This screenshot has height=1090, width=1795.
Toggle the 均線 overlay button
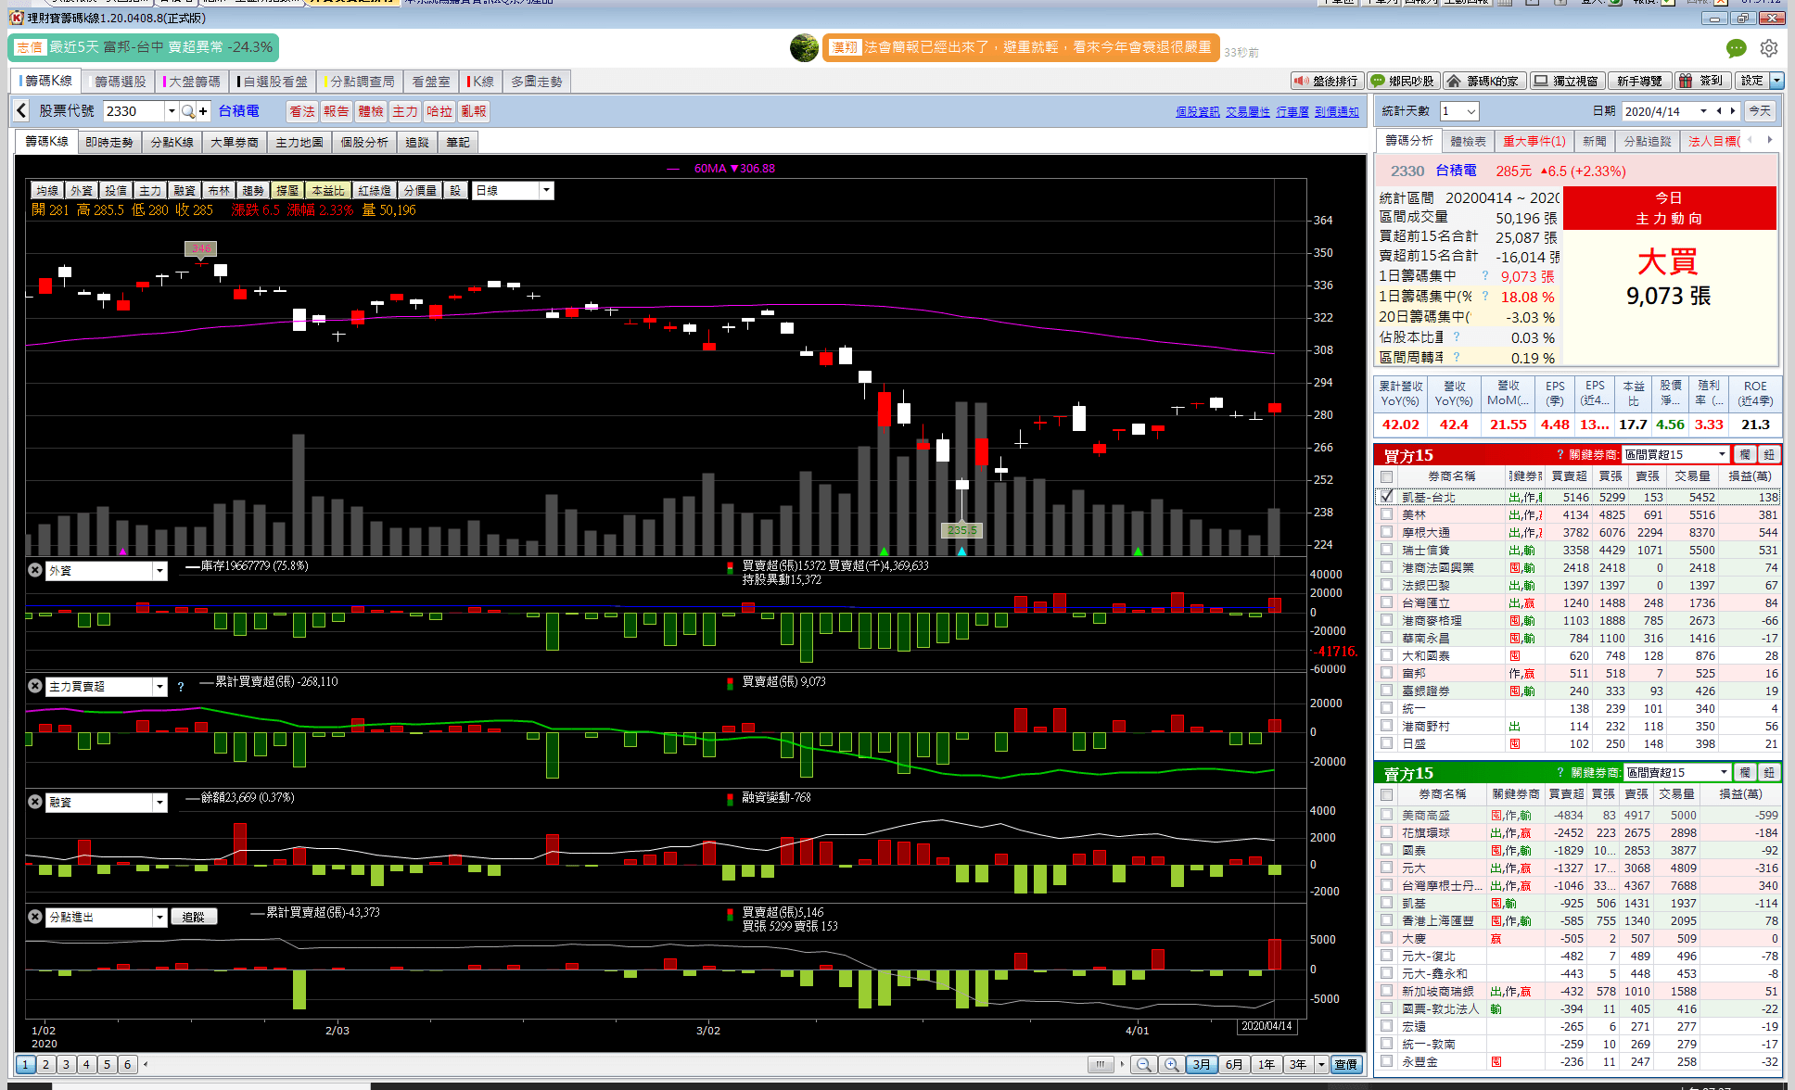click(47, 191)
